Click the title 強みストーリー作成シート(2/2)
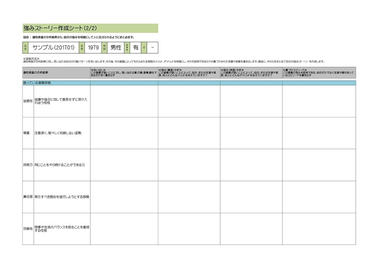The width and height of the screenshot is (381, 269). click(60, 28)
